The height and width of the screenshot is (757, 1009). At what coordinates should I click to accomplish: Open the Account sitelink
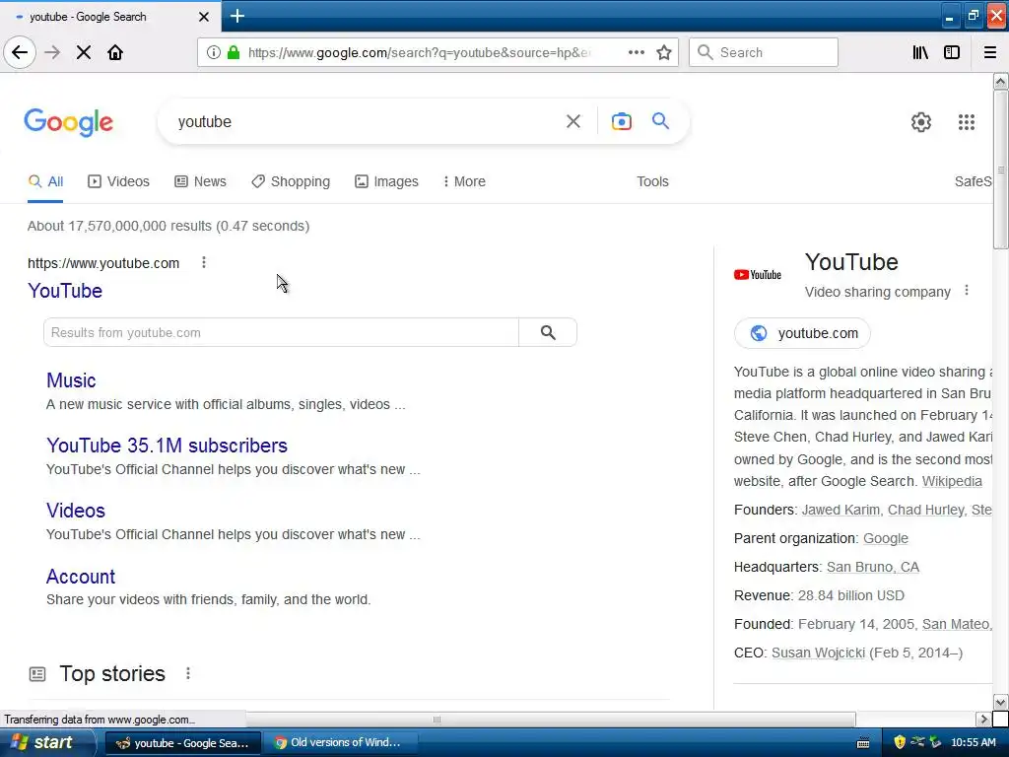81,576
